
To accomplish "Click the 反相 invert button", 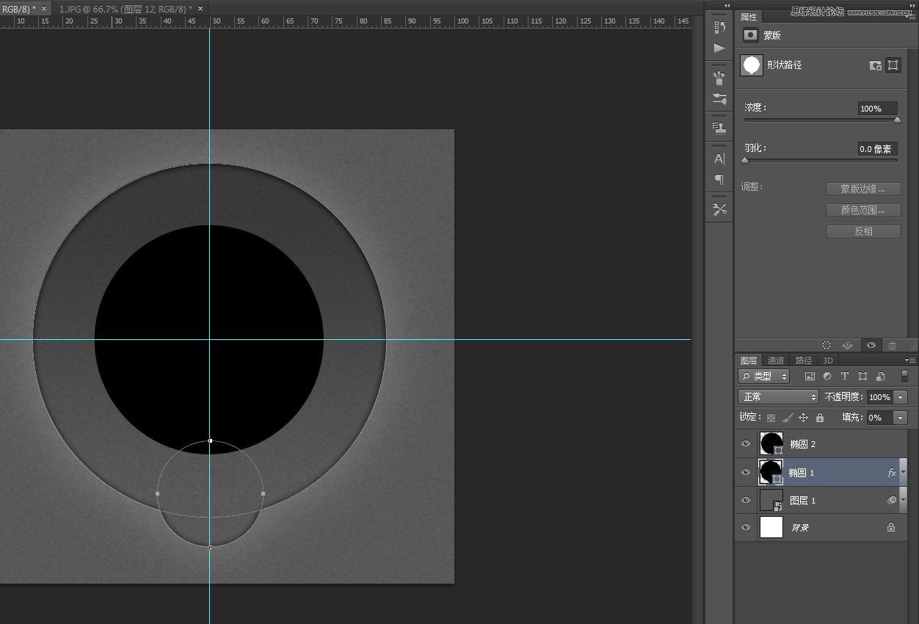I will (863, 232).
